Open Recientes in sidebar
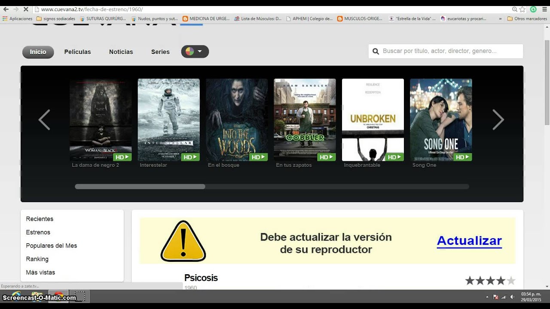The width and height of the screenshot is (550, 309). pyautogui.click(x=40, y=219)
